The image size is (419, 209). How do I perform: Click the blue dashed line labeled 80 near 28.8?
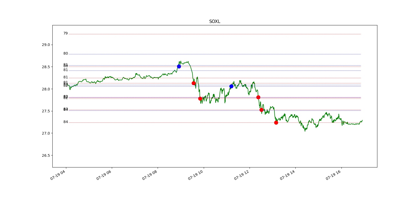[215, 54]
